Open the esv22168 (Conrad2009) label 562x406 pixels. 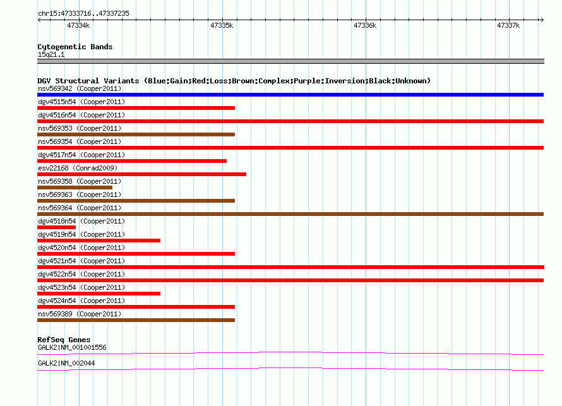(x=78, y=168)
